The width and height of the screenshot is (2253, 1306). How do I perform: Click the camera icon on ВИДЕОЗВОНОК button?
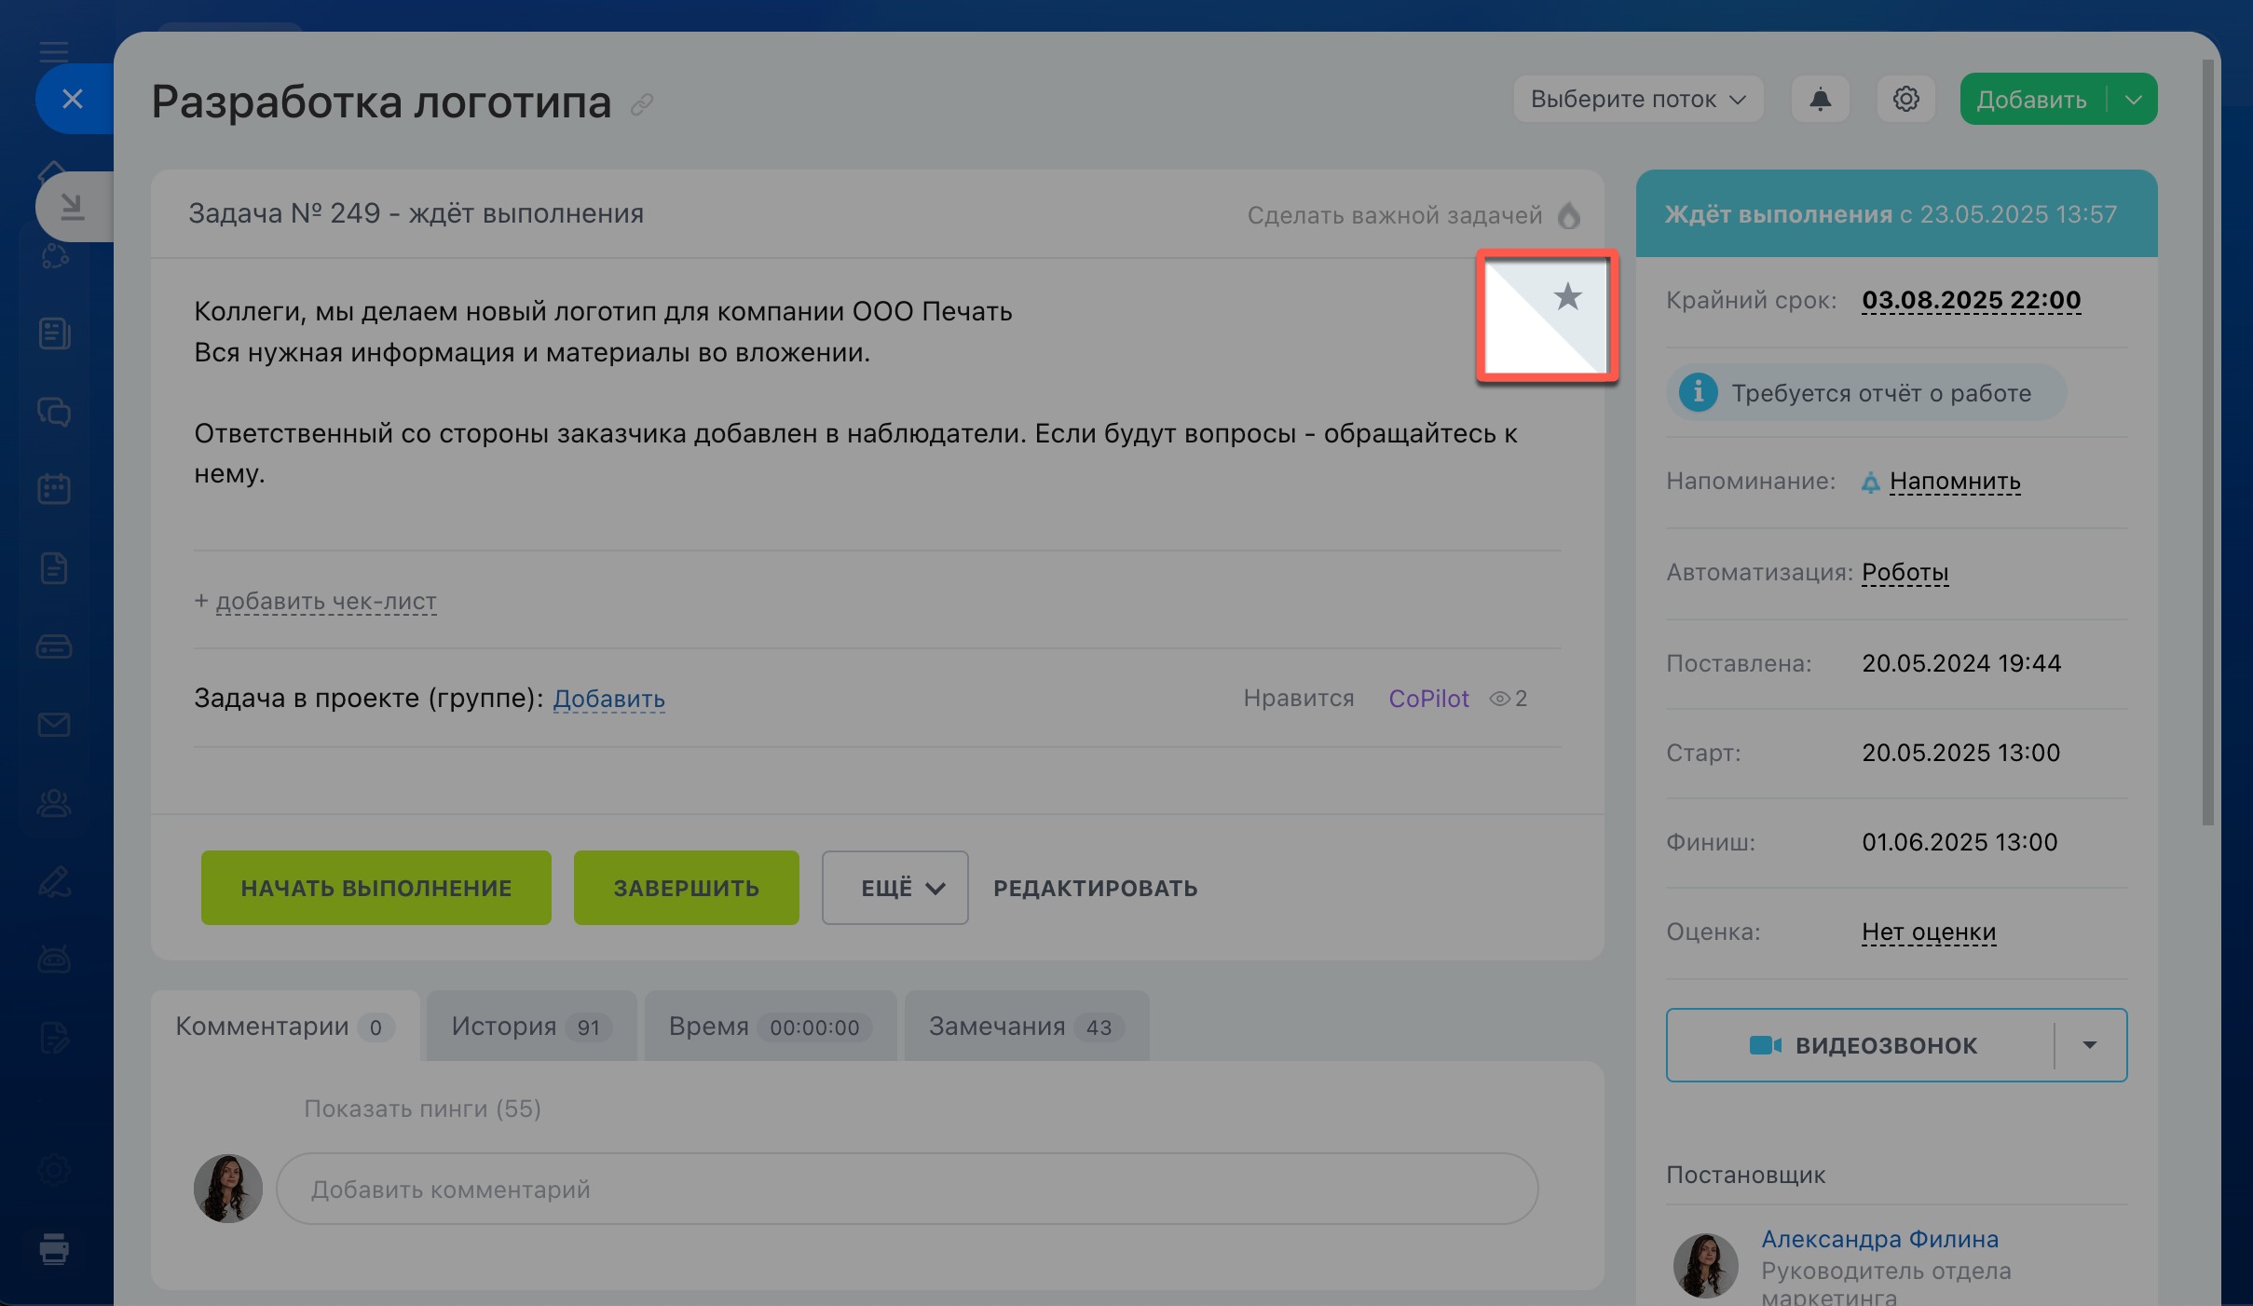(x=1766, y=1045)
